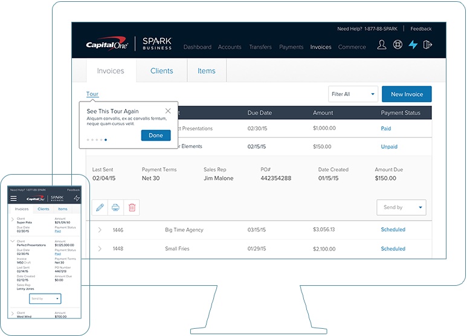Viewport: 467px width, 336px height.
Task: Click the $2,100.00 amount
Action: [x=324, y=249]
